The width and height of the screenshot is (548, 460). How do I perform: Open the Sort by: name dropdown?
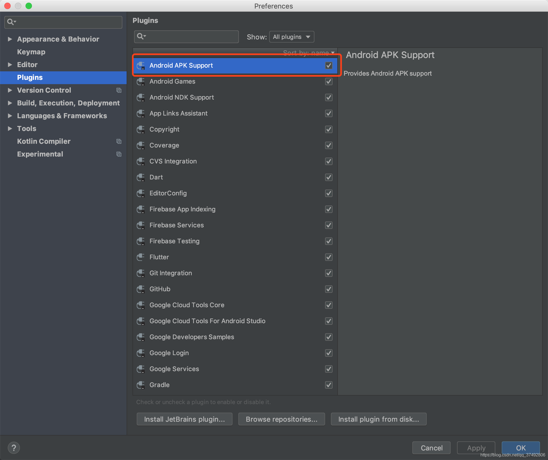(x=309, y=53)
